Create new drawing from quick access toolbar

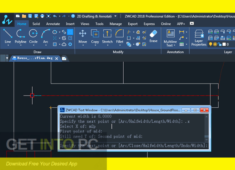tap(18, 16)
